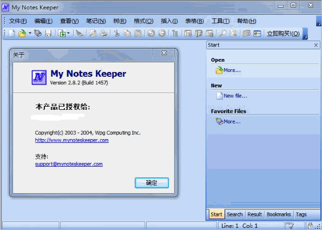Click the New file... link
The height and width of the screenshot is (230, 322).
coord(232,96)
